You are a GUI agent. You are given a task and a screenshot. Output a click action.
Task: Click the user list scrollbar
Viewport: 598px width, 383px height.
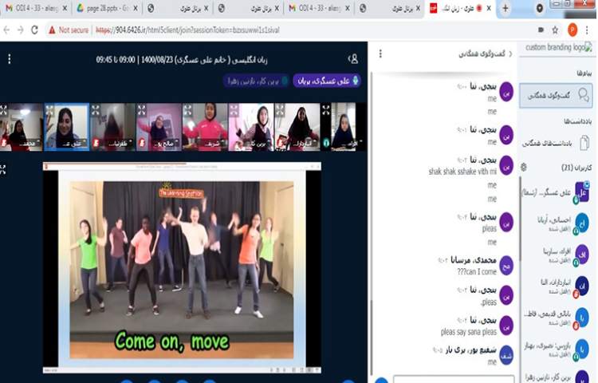[519, 218]
